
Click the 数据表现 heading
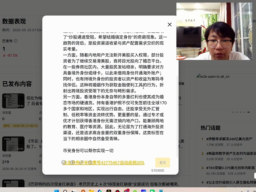[14, 21]
